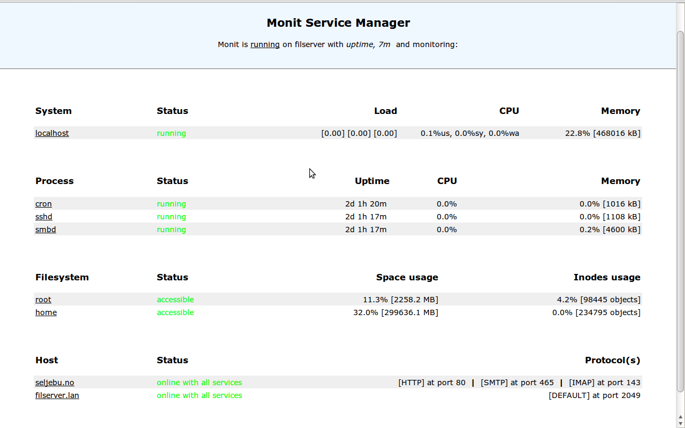Viewport: 685px width, 428px height.
Task: Click the [IMAP] at port 143 entry
Action: coord(604,383)
